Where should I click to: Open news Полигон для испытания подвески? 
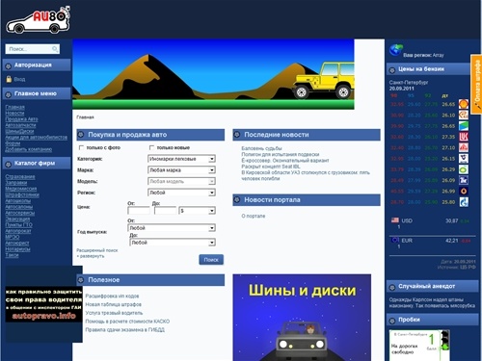pos(281,154)
